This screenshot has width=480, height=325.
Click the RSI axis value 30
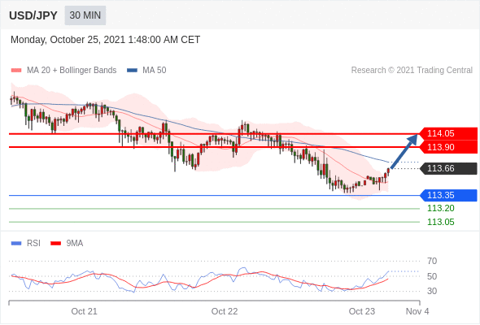click(432, 291)
